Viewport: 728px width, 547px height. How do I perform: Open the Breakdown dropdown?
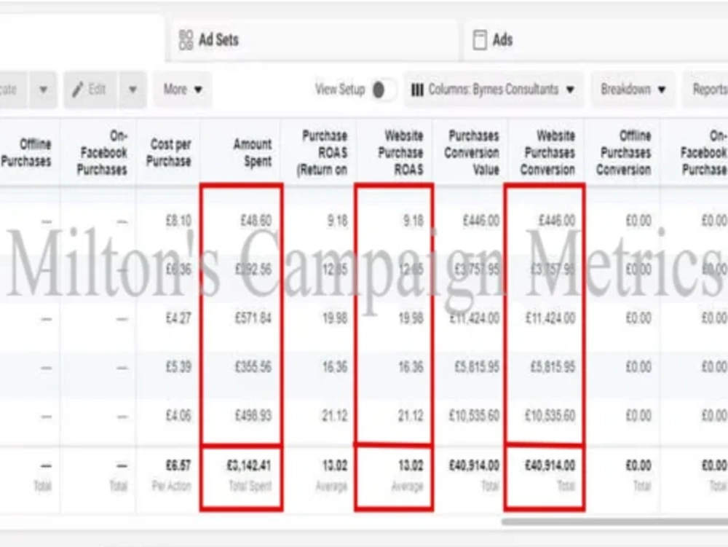633,89
